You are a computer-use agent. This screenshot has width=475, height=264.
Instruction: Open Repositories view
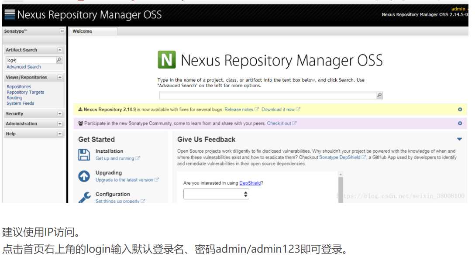19,86
